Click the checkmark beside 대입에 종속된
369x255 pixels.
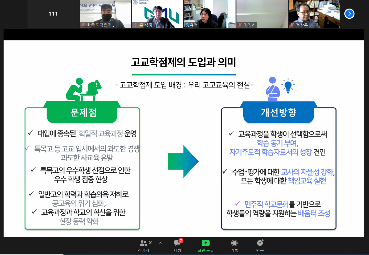tap(30, 133)
